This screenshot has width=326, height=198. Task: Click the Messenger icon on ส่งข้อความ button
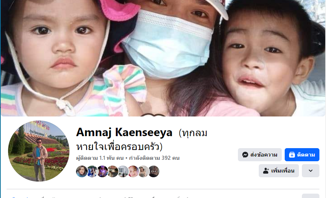[x=245, y=155]
